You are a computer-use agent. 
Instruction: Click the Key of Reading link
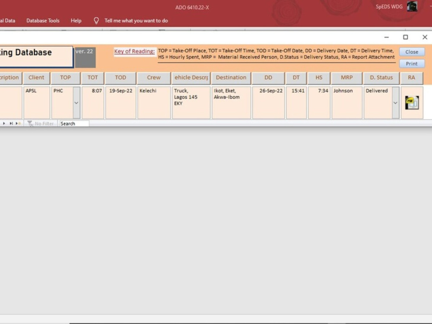pyautogui.click(x=134, y=51)
